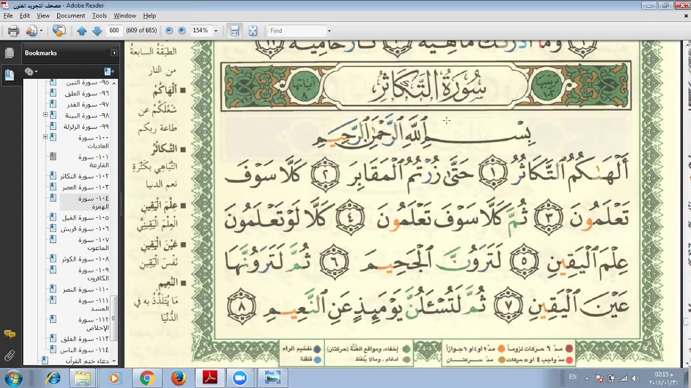This screenshot has height=388, width=691.
Task: Select bookmark دعاء ختم القرآن
Action: [87, 361]
